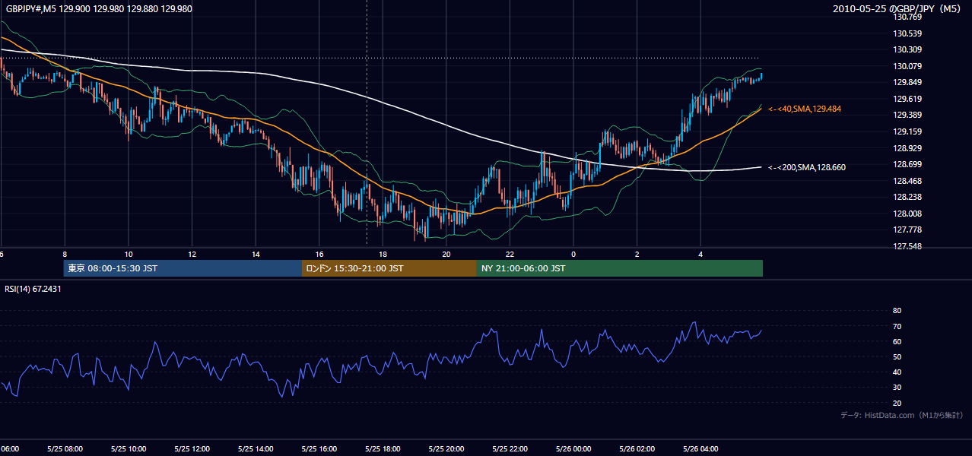The height and width of the screenshot is (456, 972).
Task: Select the 5/25 20:00 time axis label
Action: pos(446,449)
